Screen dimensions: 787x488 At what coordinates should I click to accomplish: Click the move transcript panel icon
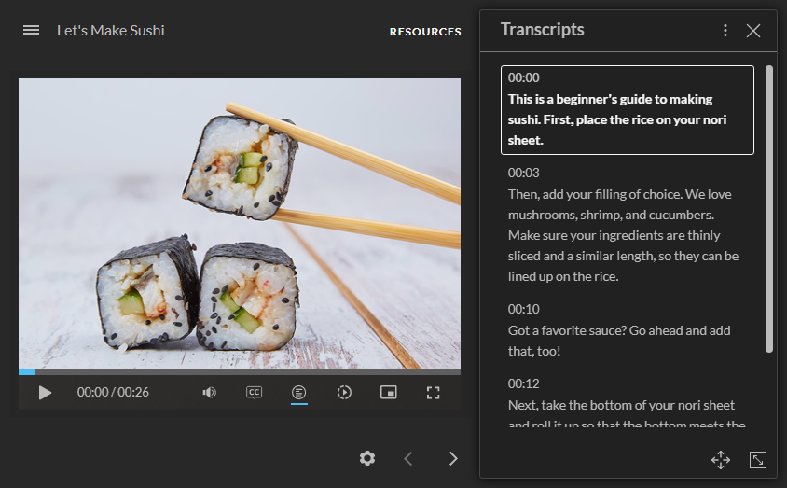coord(721,460)
